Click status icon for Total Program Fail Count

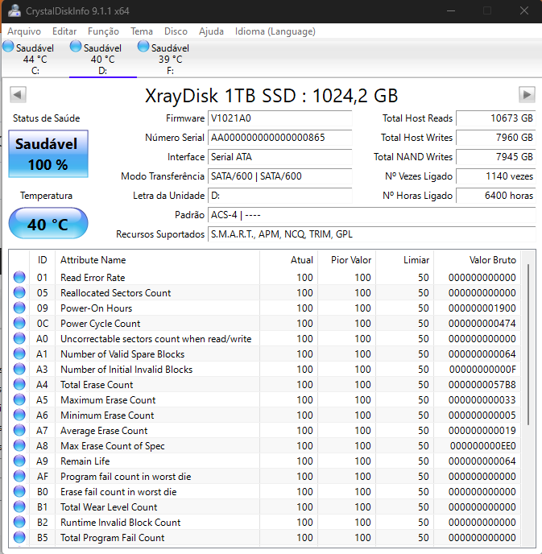point(19,537)
